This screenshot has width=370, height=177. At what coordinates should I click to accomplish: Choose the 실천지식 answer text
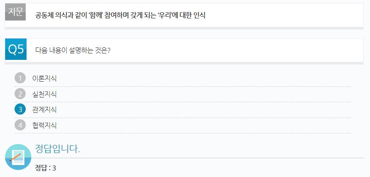click(x=45, y=94)
